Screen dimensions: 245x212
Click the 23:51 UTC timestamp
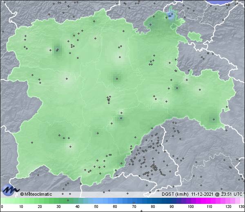point(231,194)
